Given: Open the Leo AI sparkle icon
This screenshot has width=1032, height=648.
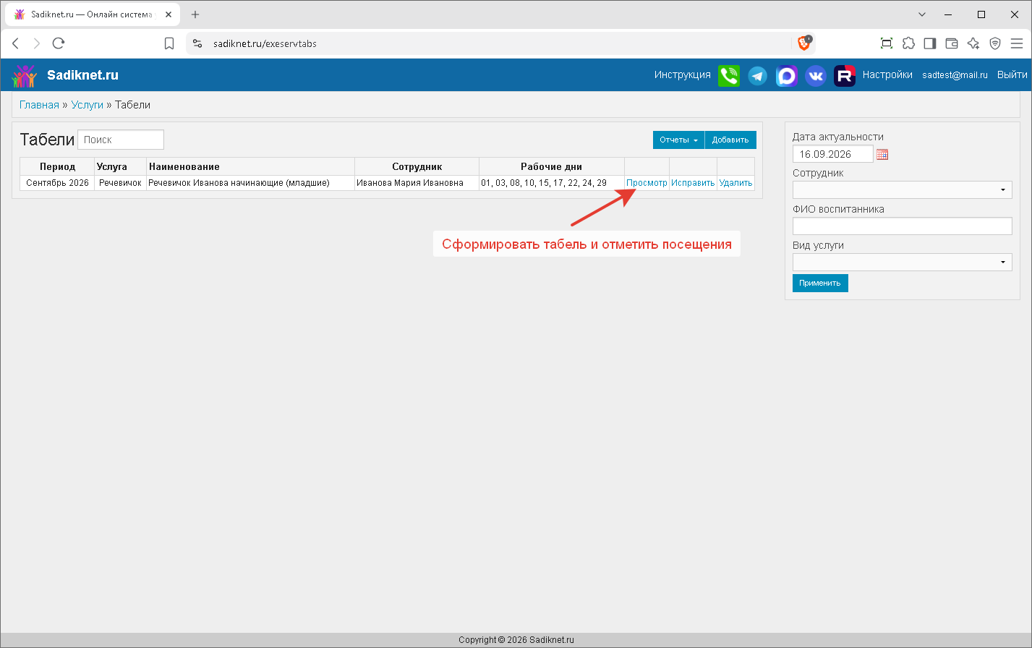Looking at the screenshot, I should (x=973, y=43).
